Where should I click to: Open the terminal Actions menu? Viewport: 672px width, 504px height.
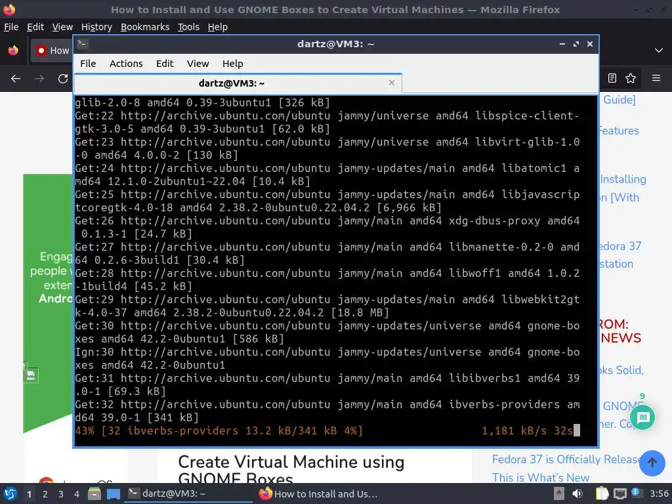point(126,64)
